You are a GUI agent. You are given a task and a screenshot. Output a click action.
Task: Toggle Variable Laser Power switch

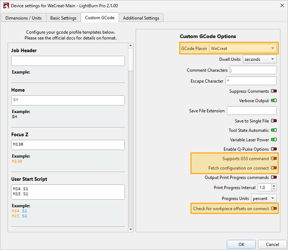coord(274,139)
